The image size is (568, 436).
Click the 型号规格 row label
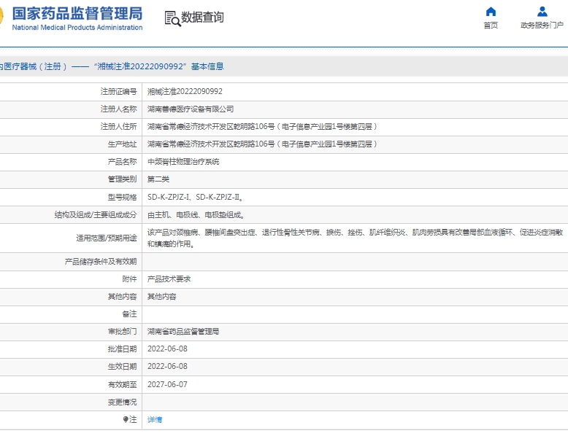point(123,197)
